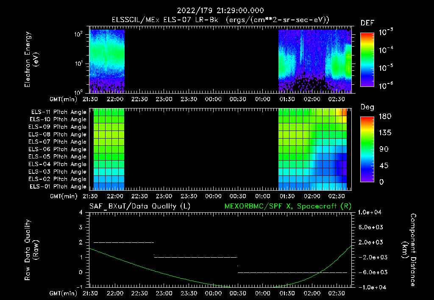Click the 10^0 electron energy tick label
Image resolution: width=434 pixels, height=300 pixels.
coord(78,92)
